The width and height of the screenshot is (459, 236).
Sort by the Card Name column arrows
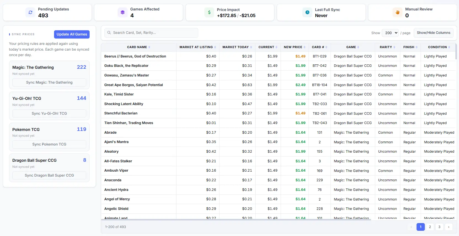[149, 47]
